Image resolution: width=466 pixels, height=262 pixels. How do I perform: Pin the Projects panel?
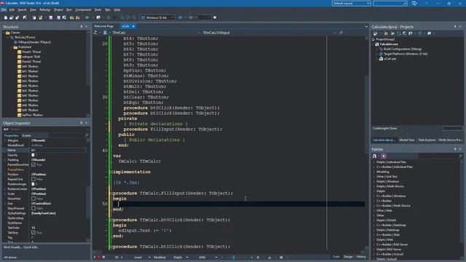[455, 27]
